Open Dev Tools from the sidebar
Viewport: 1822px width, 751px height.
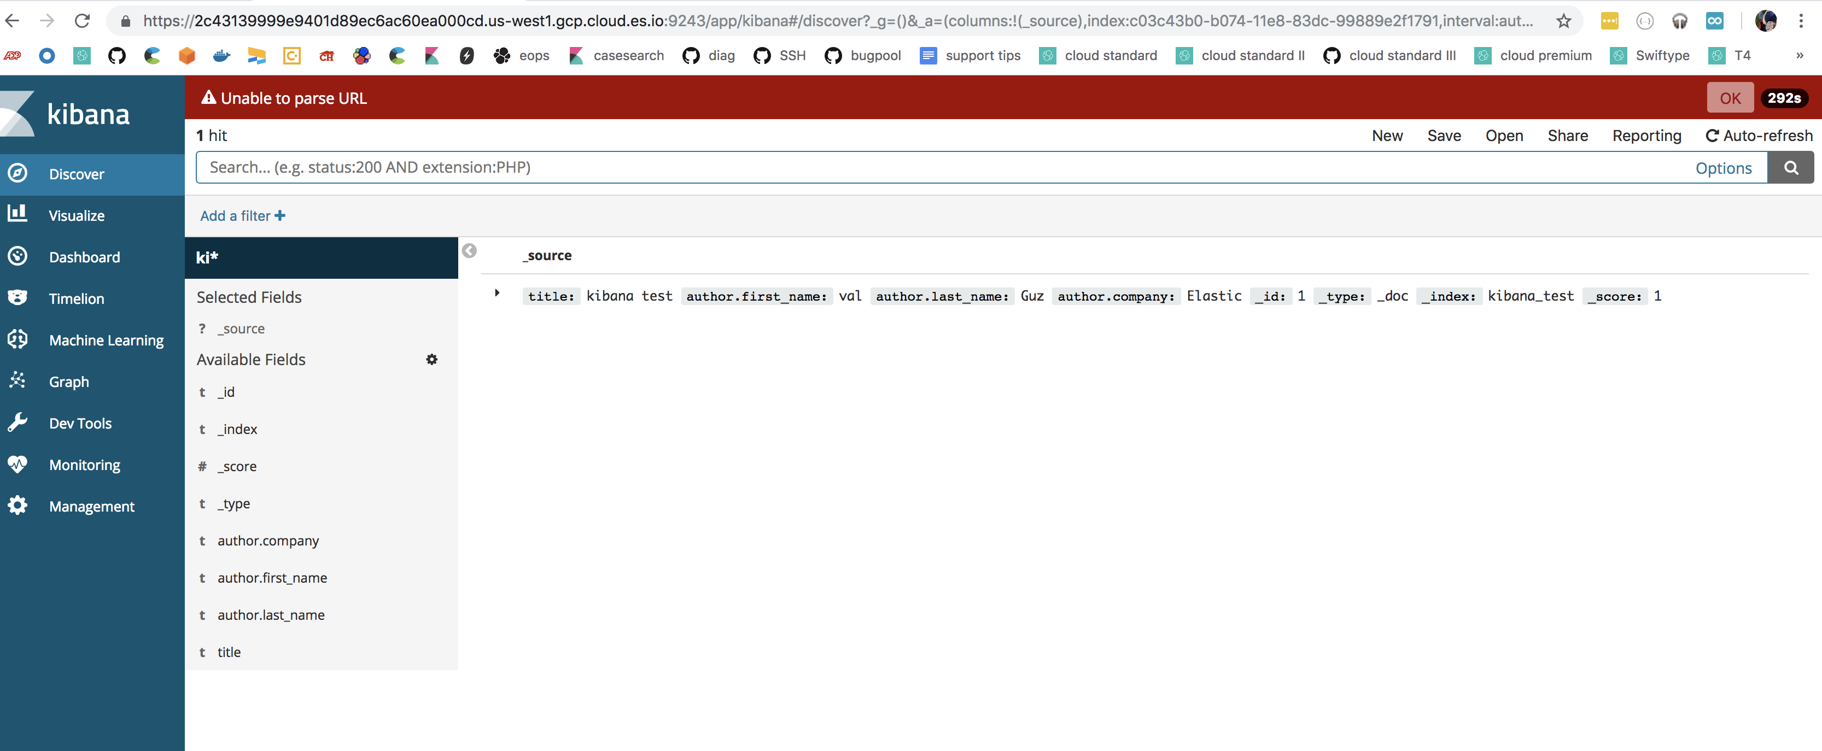[x=80, y=423]
